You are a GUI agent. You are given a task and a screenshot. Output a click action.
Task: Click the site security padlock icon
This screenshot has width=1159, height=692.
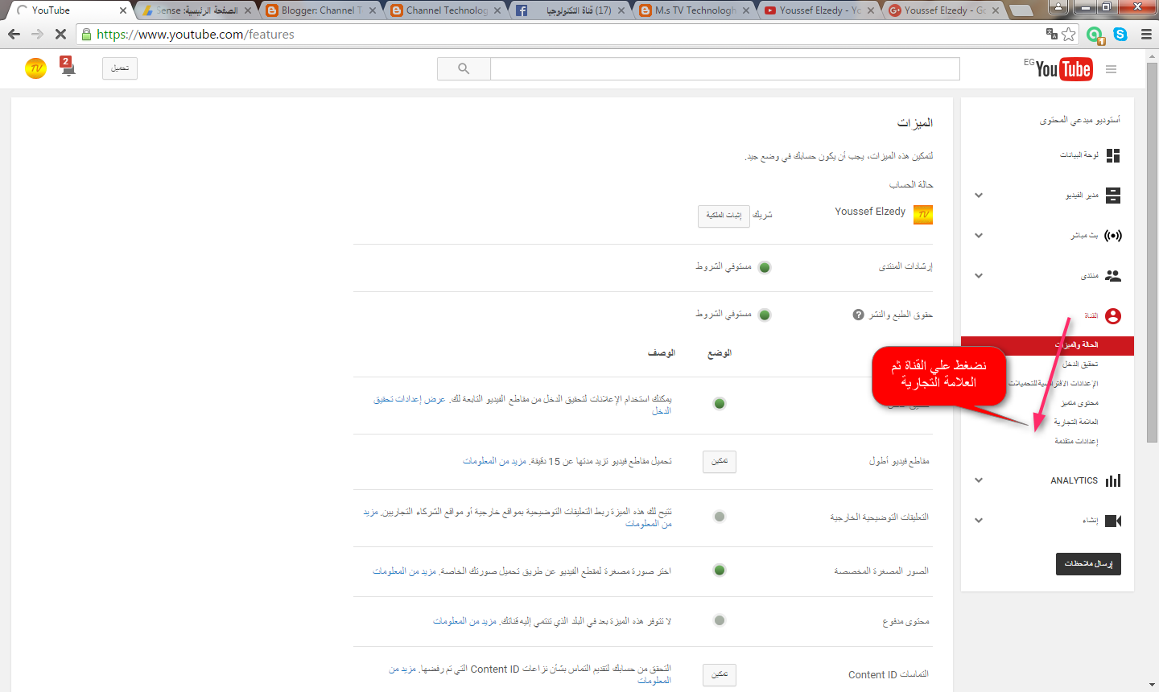pyautogui.click(x=87, y=35)
